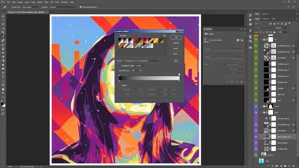Open the Smoothness value dropdown arrow
299x168 pixels.
tap(137, 70)
